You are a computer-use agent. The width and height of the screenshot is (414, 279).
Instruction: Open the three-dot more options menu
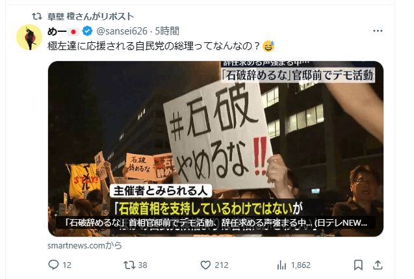coord(378,31)
